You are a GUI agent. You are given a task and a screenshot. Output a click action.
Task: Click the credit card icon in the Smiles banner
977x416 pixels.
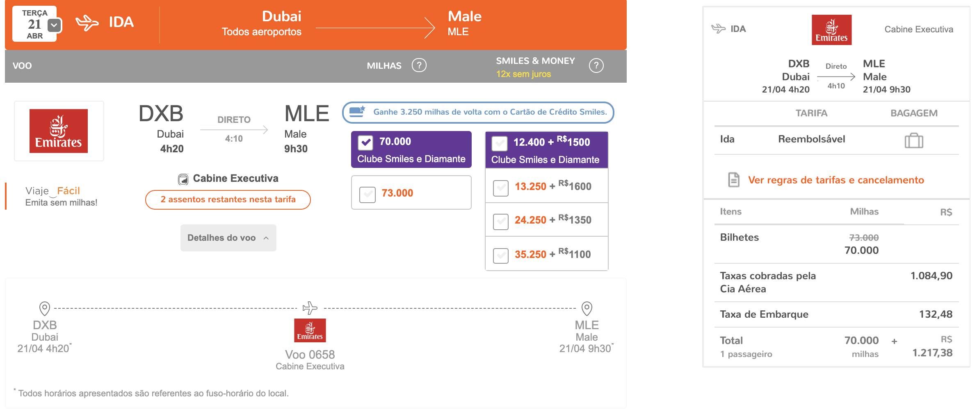point(357,111)
